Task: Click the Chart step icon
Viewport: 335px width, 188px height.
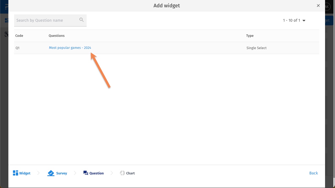Action: 122,173
